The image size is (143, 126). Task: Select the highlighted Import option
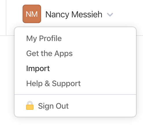[38, 68]
